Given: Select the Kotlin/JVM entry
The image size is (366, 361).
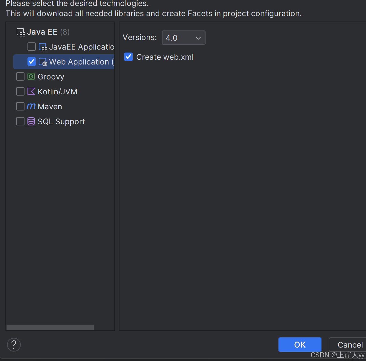Looking at the screenshot, I should tap(57, 91).
